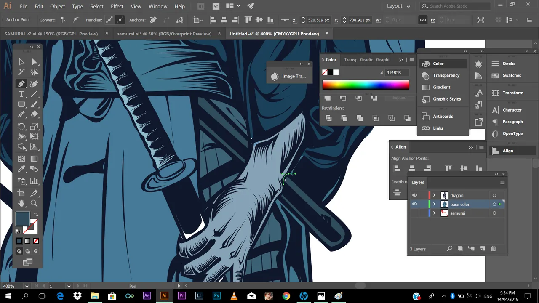Enable show handles for selected anchors
The width and height of the screenshot is (539, 303).
click(x=109, y=20)
